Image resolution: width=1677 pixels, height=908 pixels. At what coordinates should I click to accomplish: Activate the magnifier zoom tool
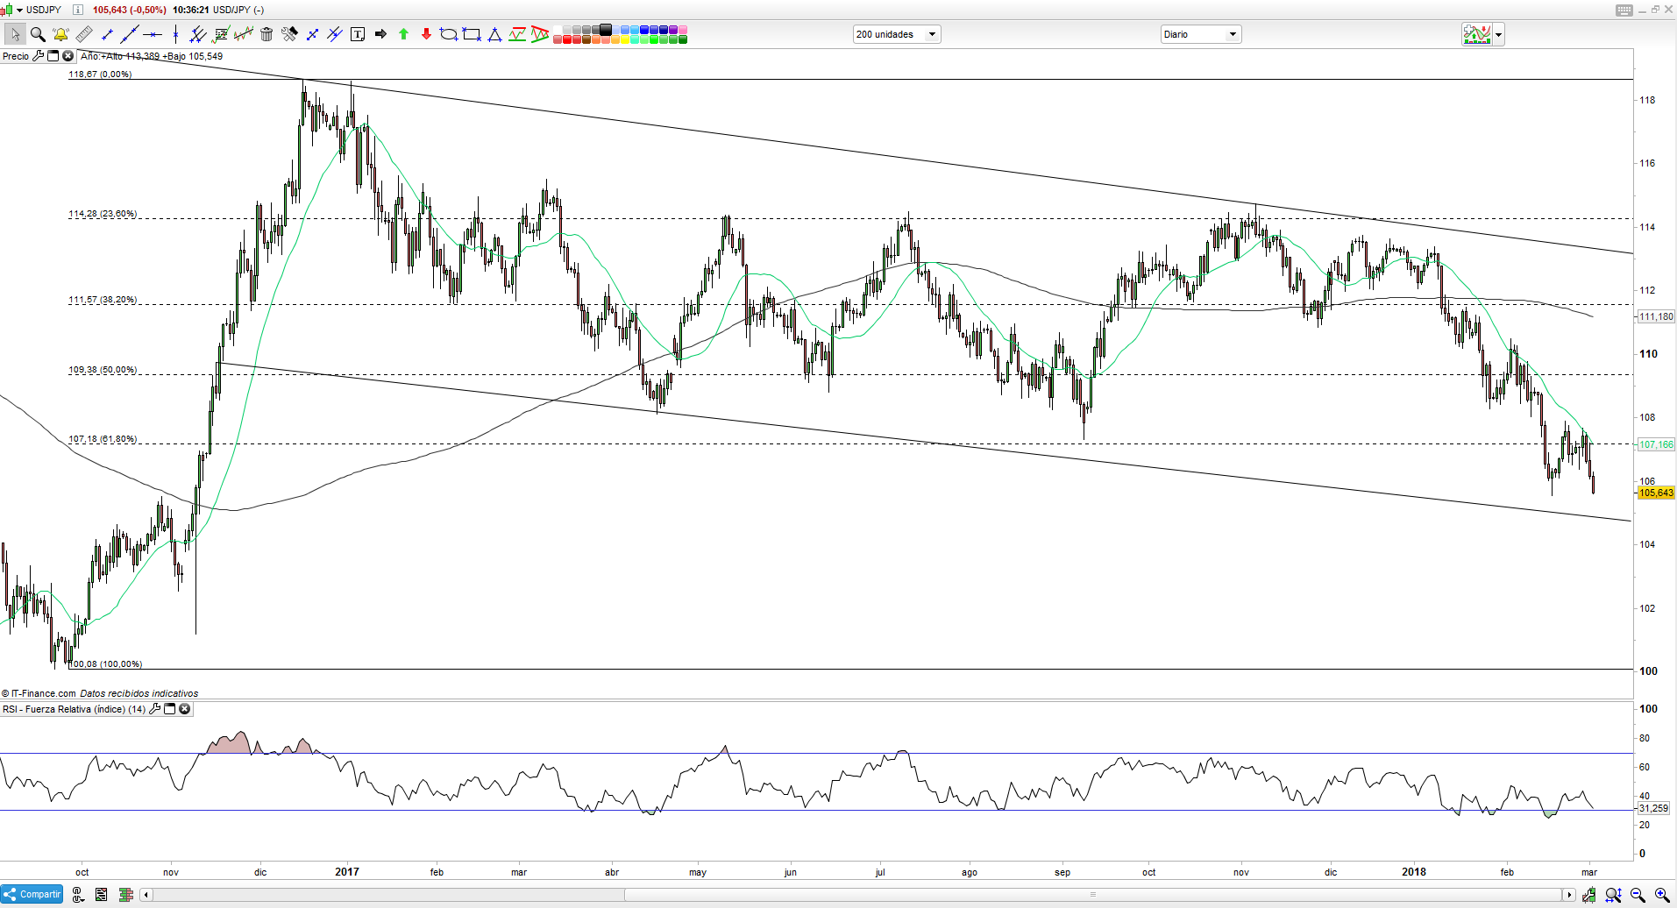(x=38, y=34)
